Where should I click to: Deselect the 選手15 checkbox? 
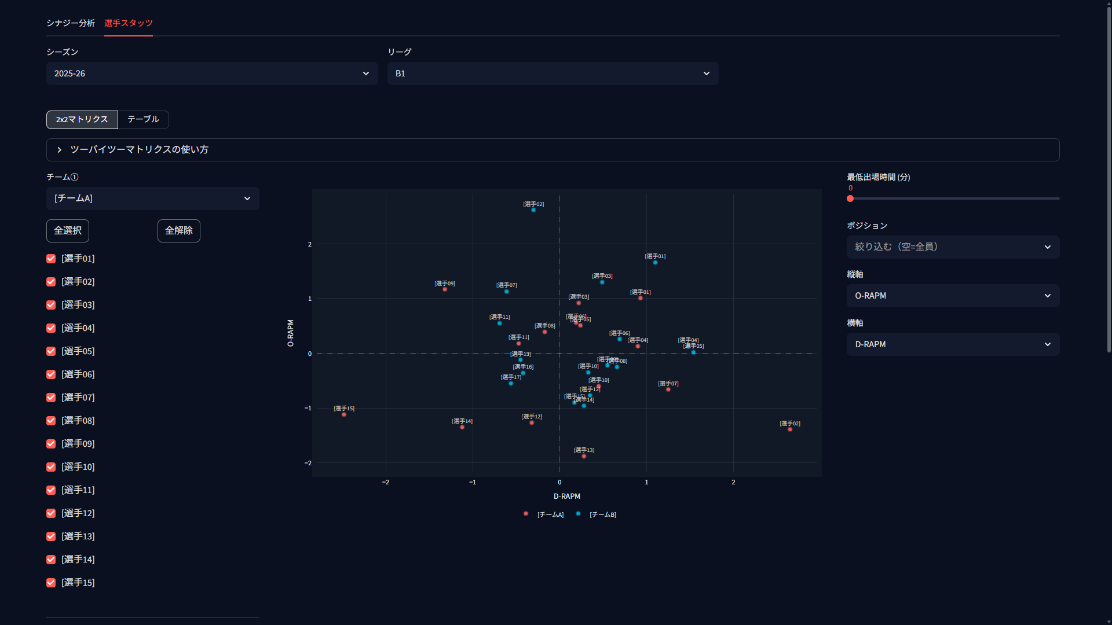(51, 583)
